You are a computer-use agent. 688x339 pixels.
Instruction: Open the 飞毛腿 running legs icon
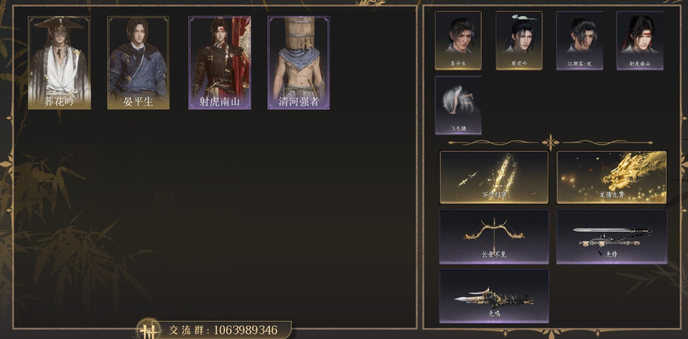point(458,105)
